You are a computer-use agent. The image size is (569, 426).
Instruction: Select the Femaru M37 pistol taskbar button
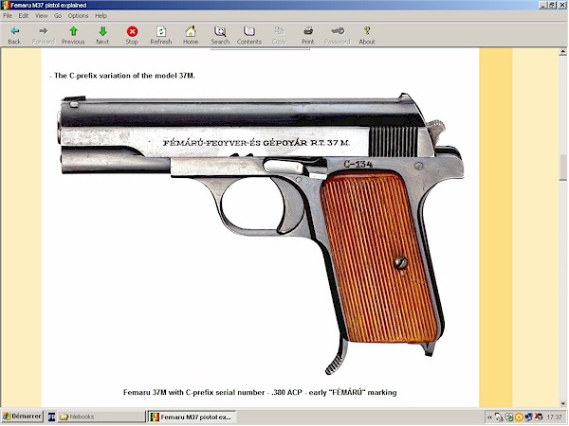pyautogui.click(x=192, y=417)
